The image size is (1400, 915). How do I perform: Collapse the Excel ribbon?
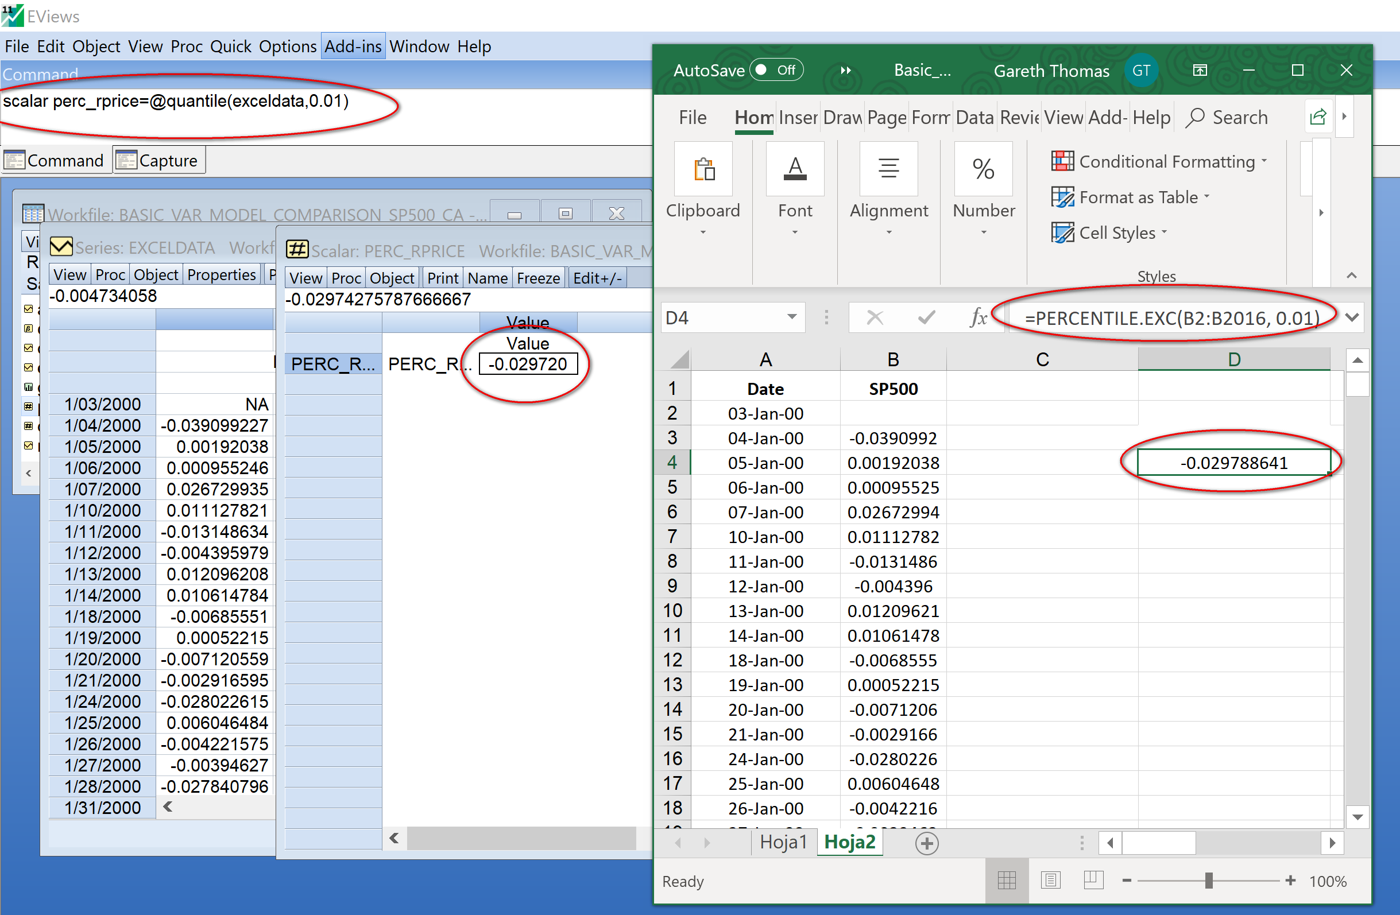pos(1352,275)
